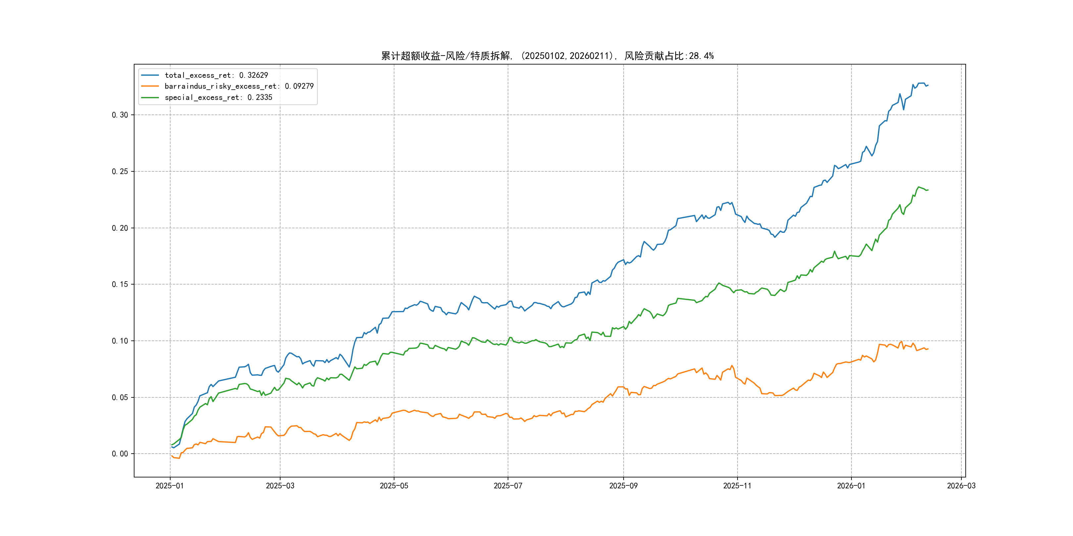This screenshot has height=536, width=1073.
Task: Click the 0.00 y-axis tick label
Action: (120, 454)
